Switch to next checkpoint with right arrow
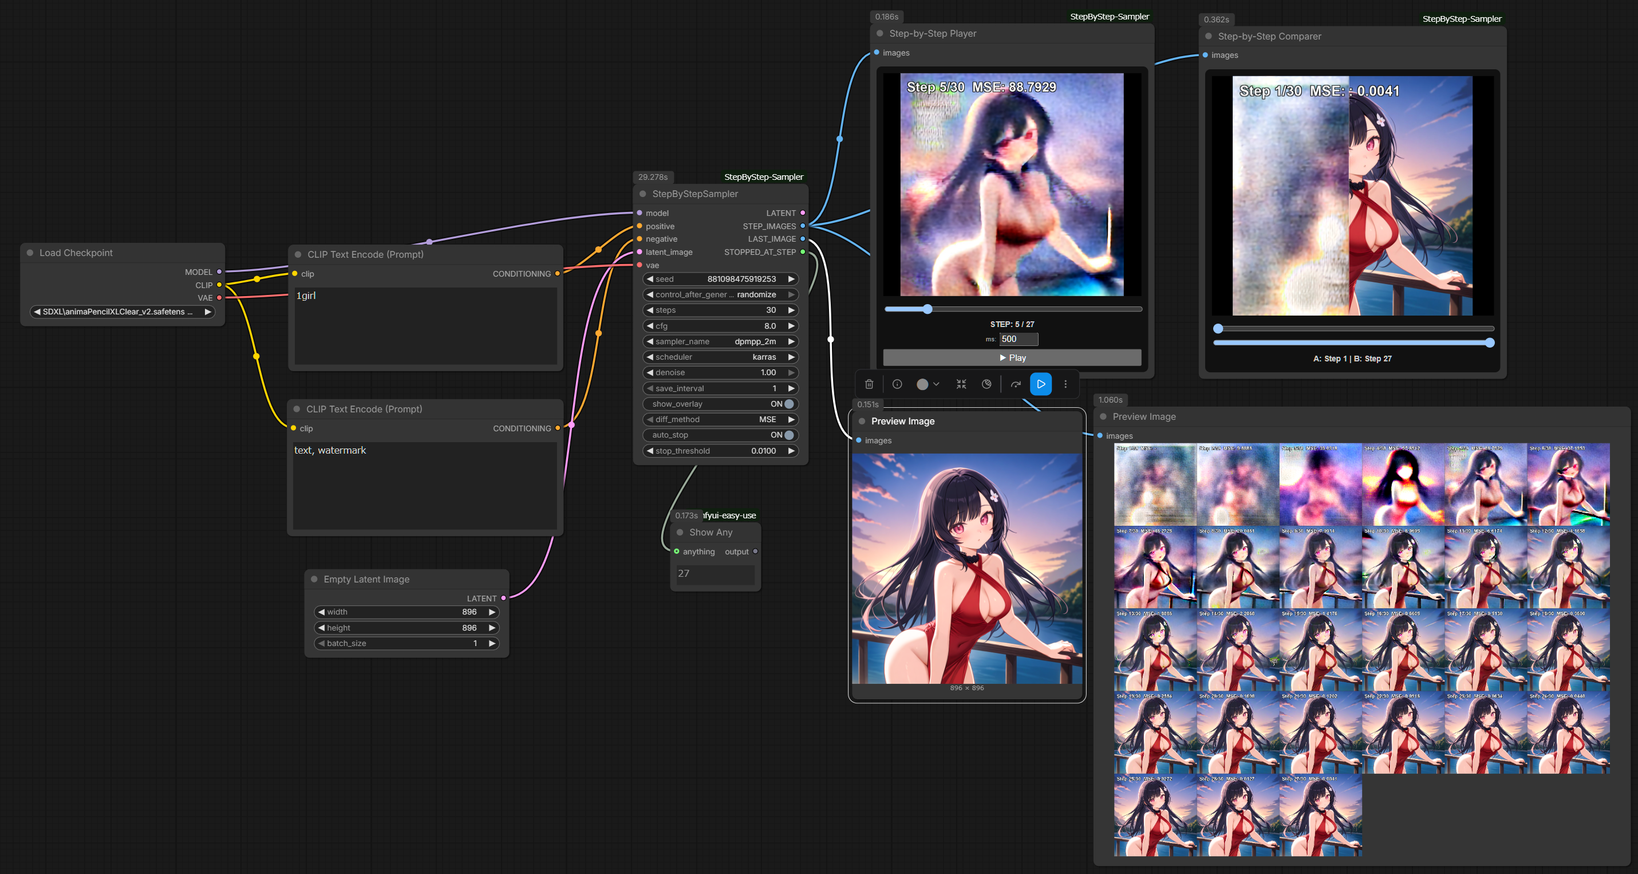 207,312
